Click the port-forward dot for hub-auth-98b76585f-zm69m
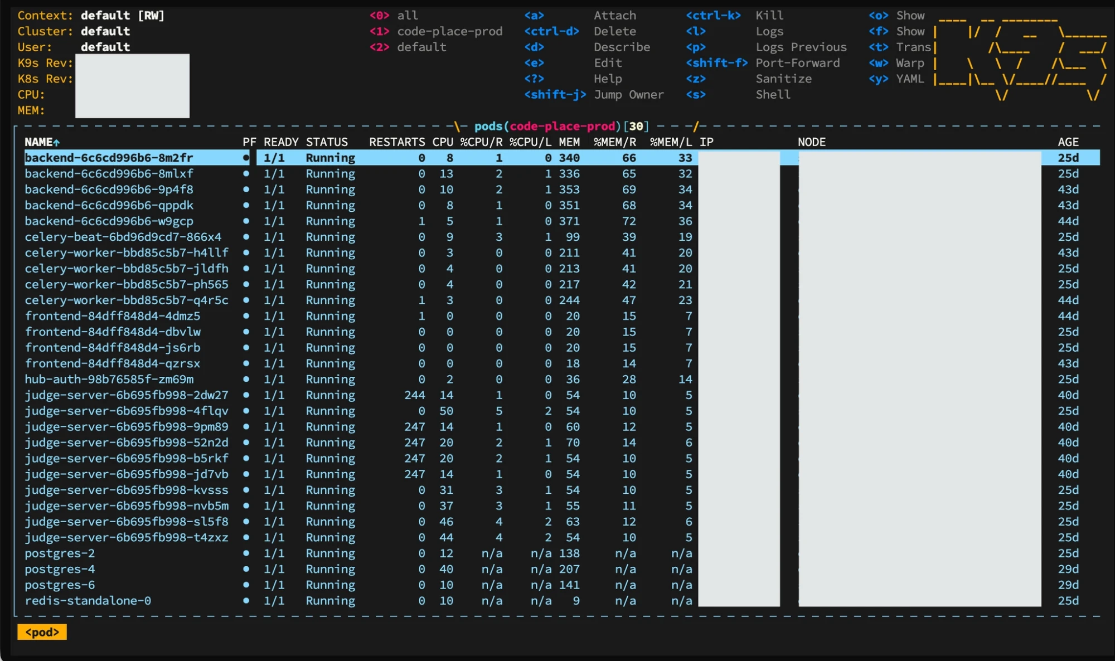 (x=246, y=380)
